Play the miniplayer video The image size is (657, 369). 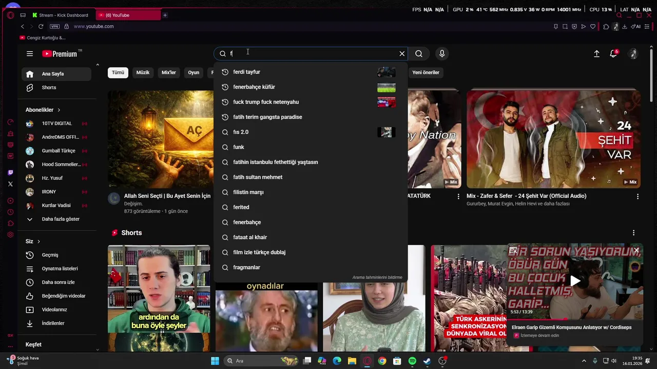click(x=575, y=281)
